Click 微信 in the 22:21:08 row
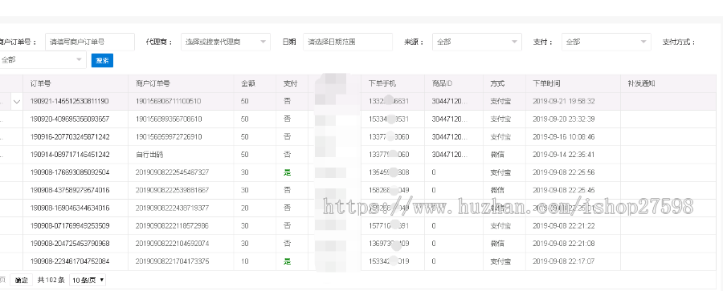The width and height of the screenshot is (723, 291). click(497, 244)
